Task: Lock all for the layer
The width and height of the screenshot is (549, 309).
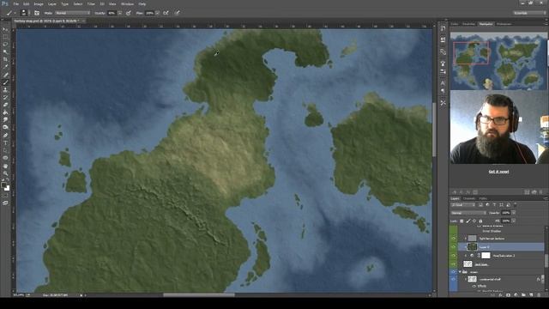Action: pyautogui.click(x=480, y=221)
